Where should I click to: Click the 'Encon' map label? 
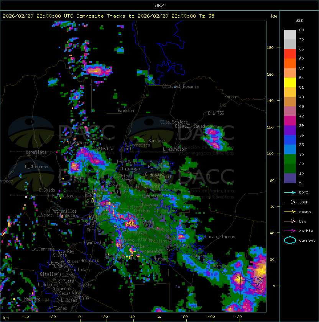230,97
